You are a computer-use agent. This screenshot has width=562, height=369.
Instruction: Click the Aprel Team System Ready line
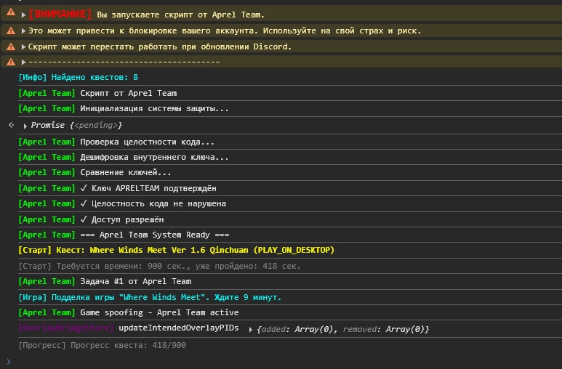[124, 235]
